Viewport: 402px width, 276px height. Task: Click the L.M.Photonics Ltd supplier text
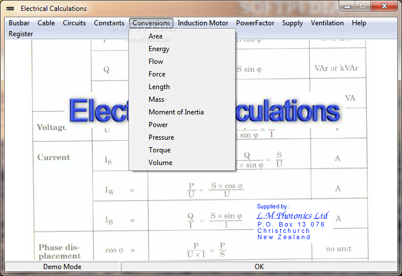pos(292,216)
